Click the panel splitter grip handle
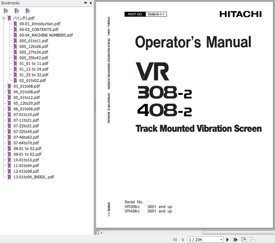The height and width of the screenshot is (243, 275). 95,105
